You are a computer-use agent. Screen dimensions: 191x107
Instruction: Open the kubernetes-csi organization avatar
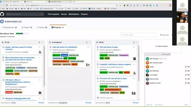click(x=2, y=21)
